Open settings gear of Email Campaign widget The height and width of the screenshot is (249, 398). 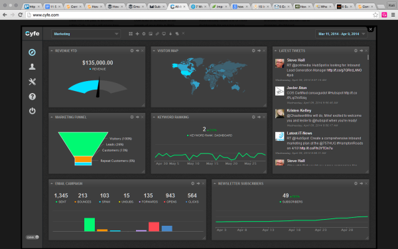click(x=192, y=183)
